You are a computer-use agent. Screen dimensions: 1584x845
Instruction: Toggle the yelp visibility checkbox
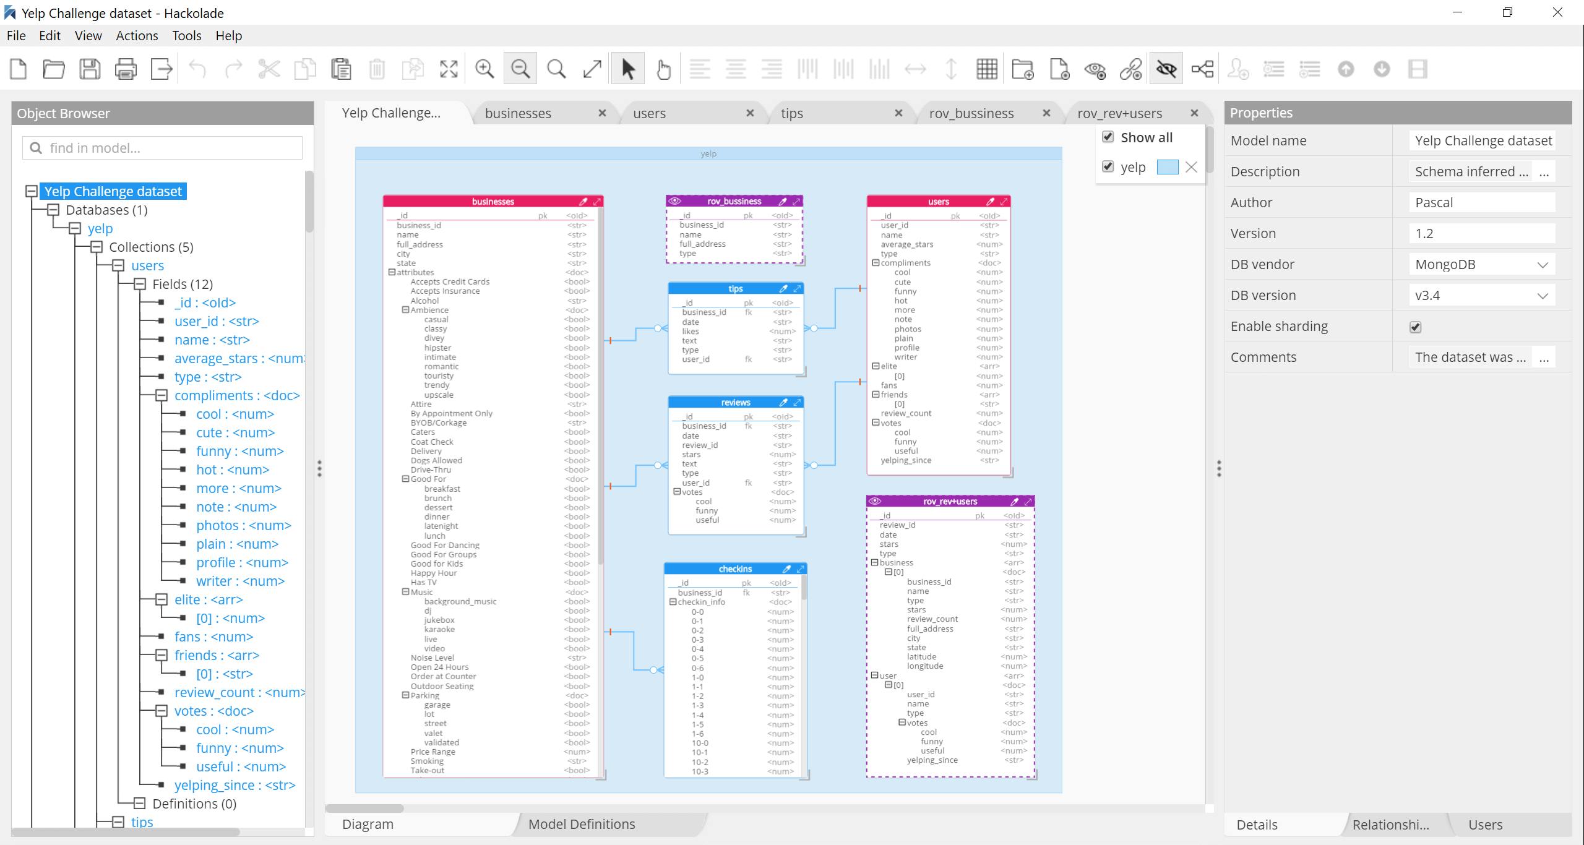pyautogui.click(x=1108, y=166)
